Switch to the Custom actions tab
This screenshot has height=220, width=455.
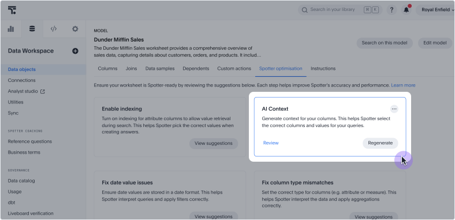(234, 69)
